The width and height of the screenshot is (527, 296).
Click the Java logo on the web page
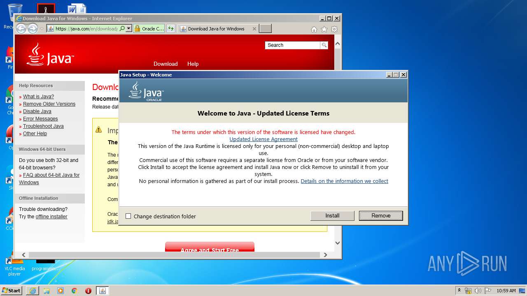coord(50,55)
